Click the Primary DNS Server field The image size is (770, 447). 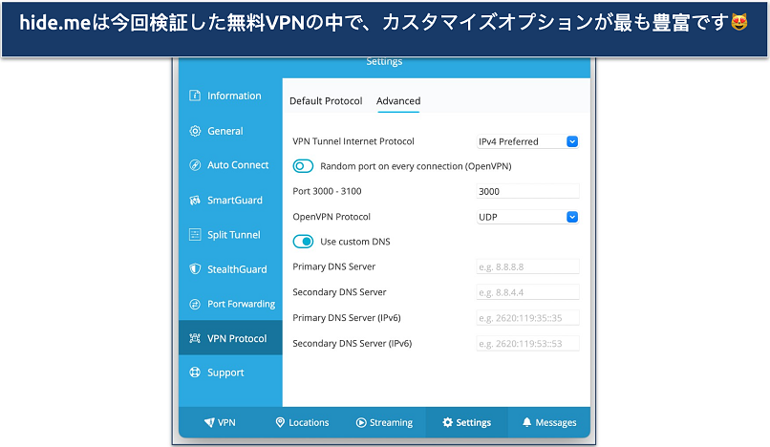pyautogui.click(x=527, y=267)
